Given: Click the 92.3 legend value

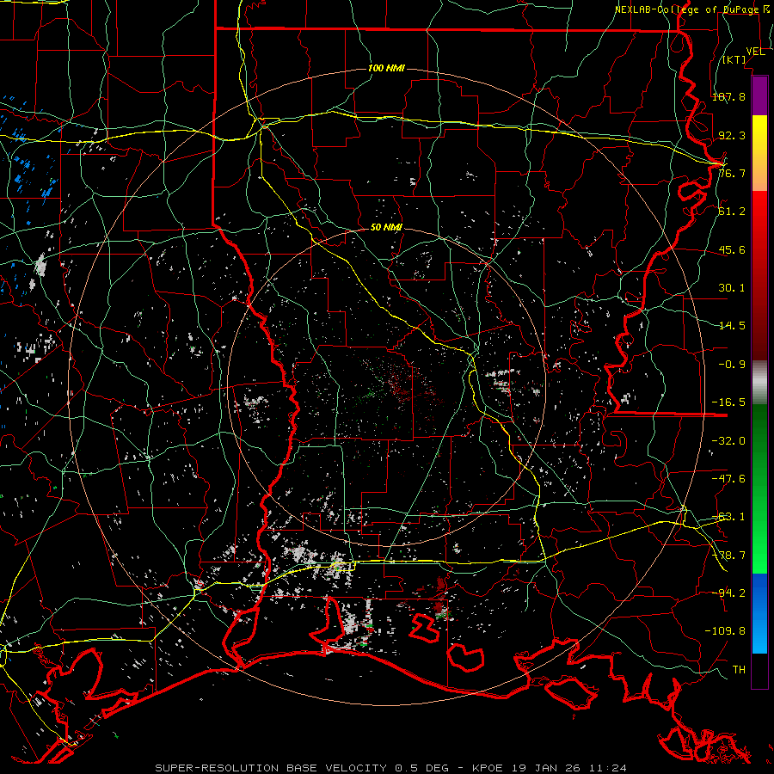Looking at the screenshot, I should point(732,135).
